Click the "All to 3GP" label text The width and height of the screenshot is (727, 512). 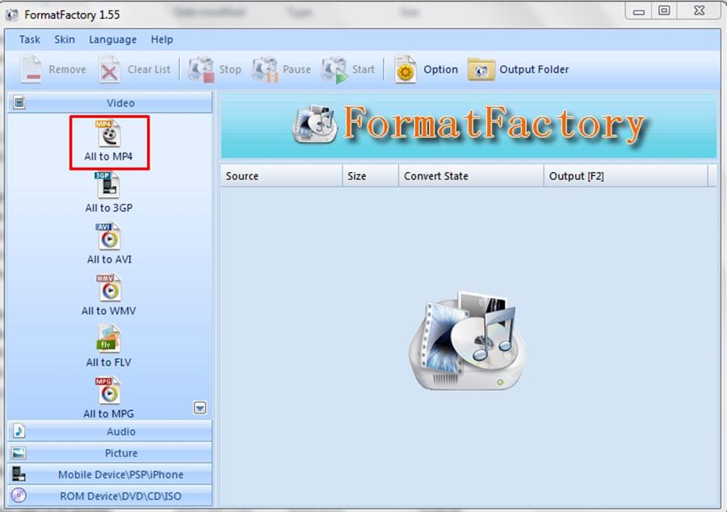(108, 208)
